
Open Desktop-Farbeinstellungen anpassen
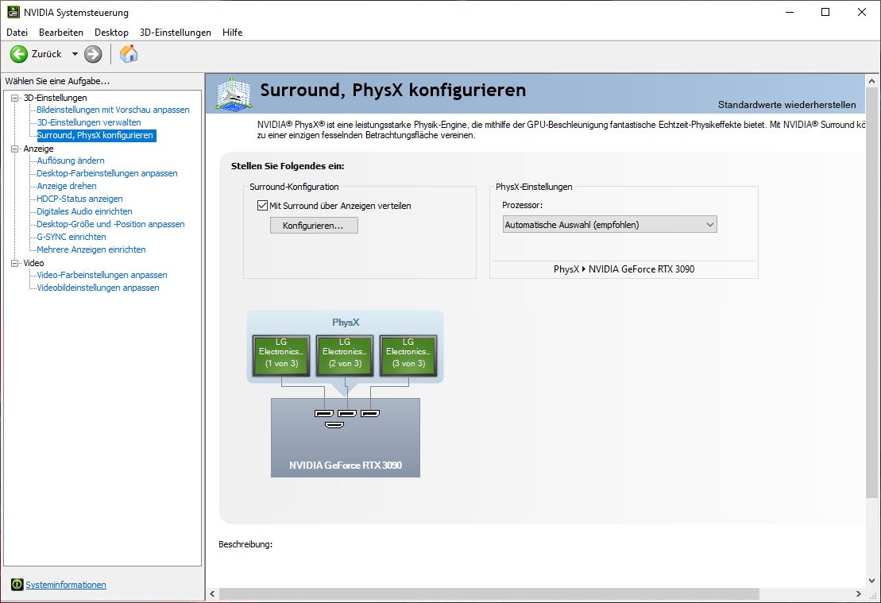pyautogui.click(x=106, y=174)
